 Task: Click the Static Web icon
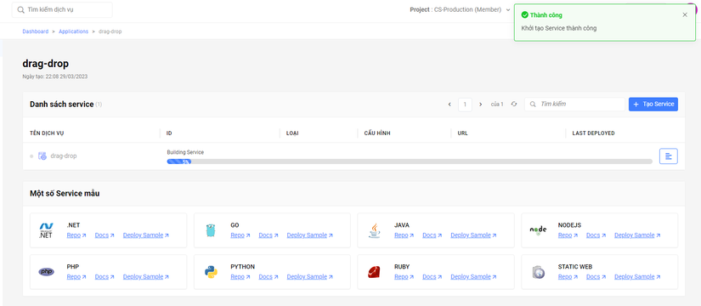[538, 272]
